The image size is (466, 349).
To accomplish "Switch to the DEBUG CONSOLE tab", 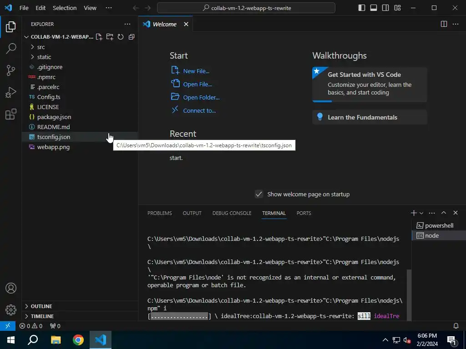I will [x=232, y=213].
